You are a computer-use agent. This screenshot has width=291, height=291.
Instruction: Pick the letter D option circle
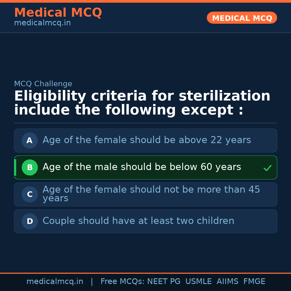[30, 221]
